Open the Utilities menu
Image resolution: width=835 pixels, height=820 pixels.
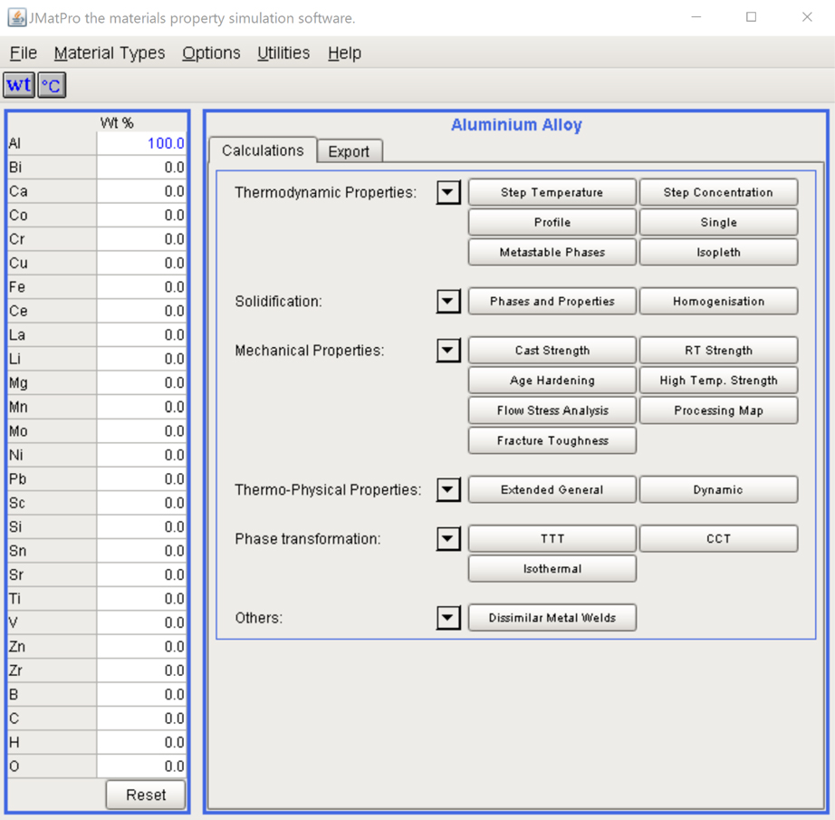click(x=283, y=53)
